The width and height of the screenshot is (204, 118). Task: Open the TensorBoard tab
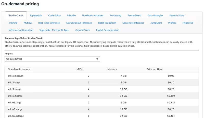(x=134, y=15)
